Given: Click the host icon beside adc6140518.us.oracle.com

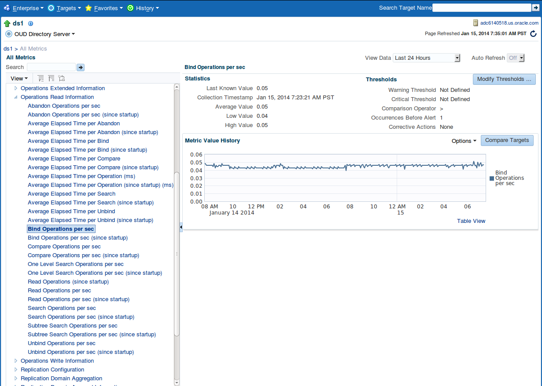Looking at the screenshot, I should (476, 22).
